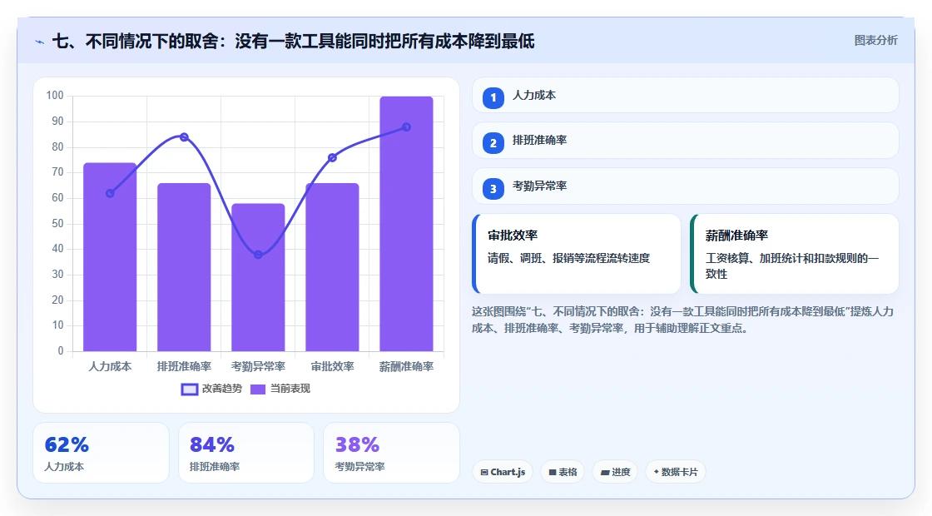Click the trend line point at 考勤异常率

pos(258,255)
